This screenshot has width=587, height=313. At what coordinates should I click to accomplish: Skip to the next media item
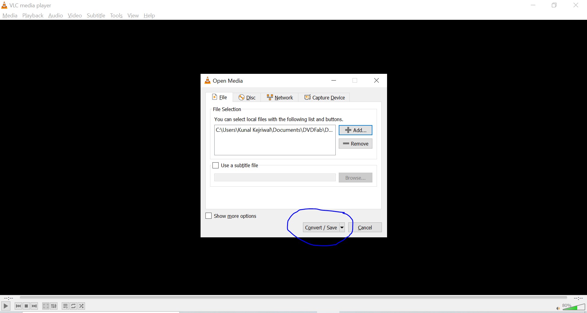click(x=34, y=306)
